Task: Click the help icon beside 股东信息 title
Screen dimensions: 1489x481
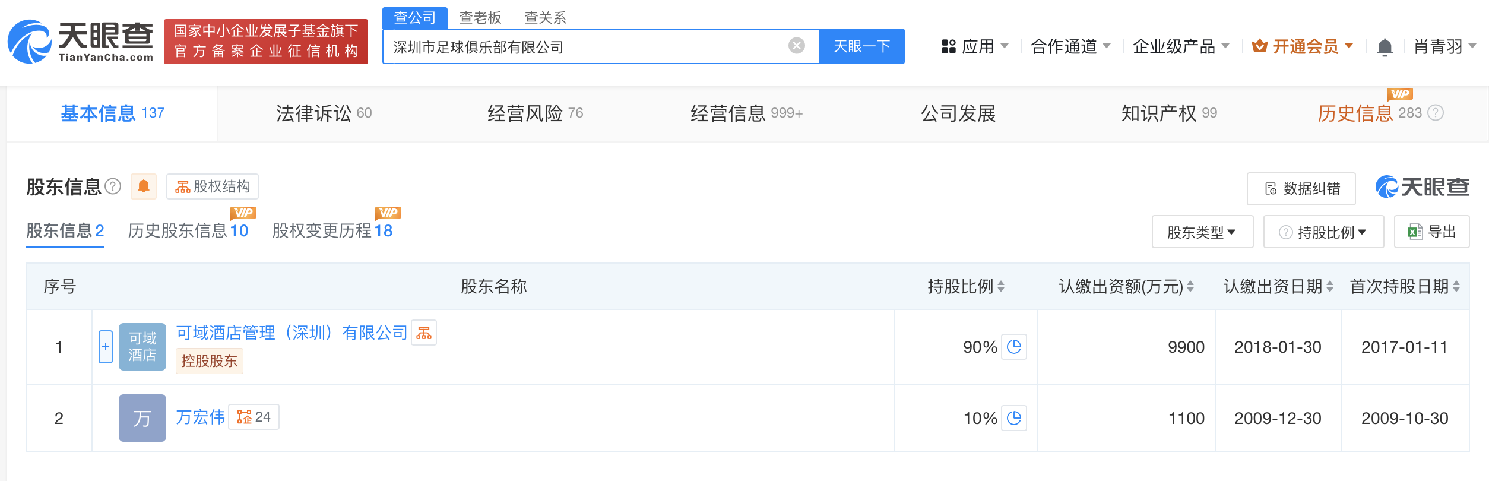Action: [x=113, y=186]
